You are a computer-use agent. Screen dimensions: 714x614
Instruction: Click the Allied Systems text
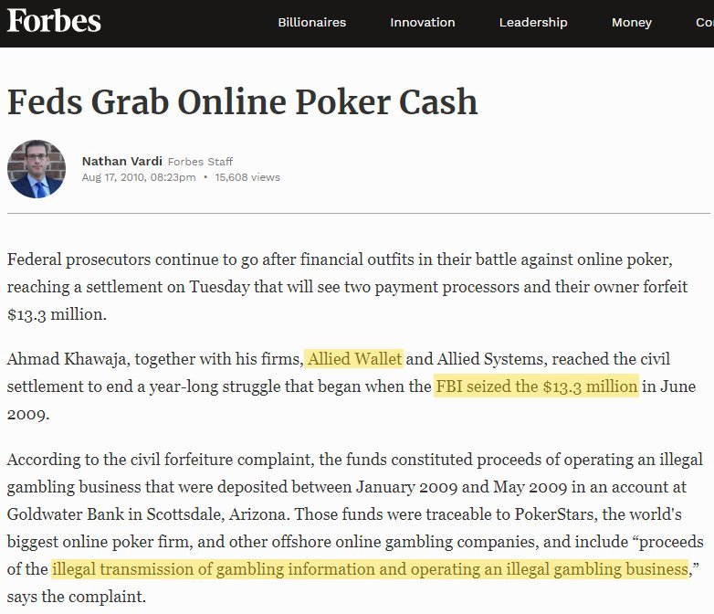[490, 359]
